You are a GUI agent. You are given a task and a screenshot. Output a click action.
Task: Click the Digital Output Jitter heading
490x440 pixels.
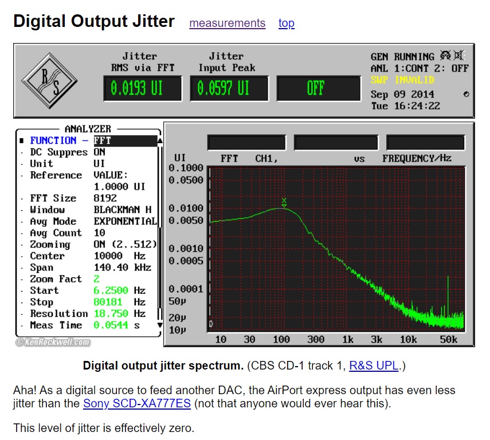point(94,21)
